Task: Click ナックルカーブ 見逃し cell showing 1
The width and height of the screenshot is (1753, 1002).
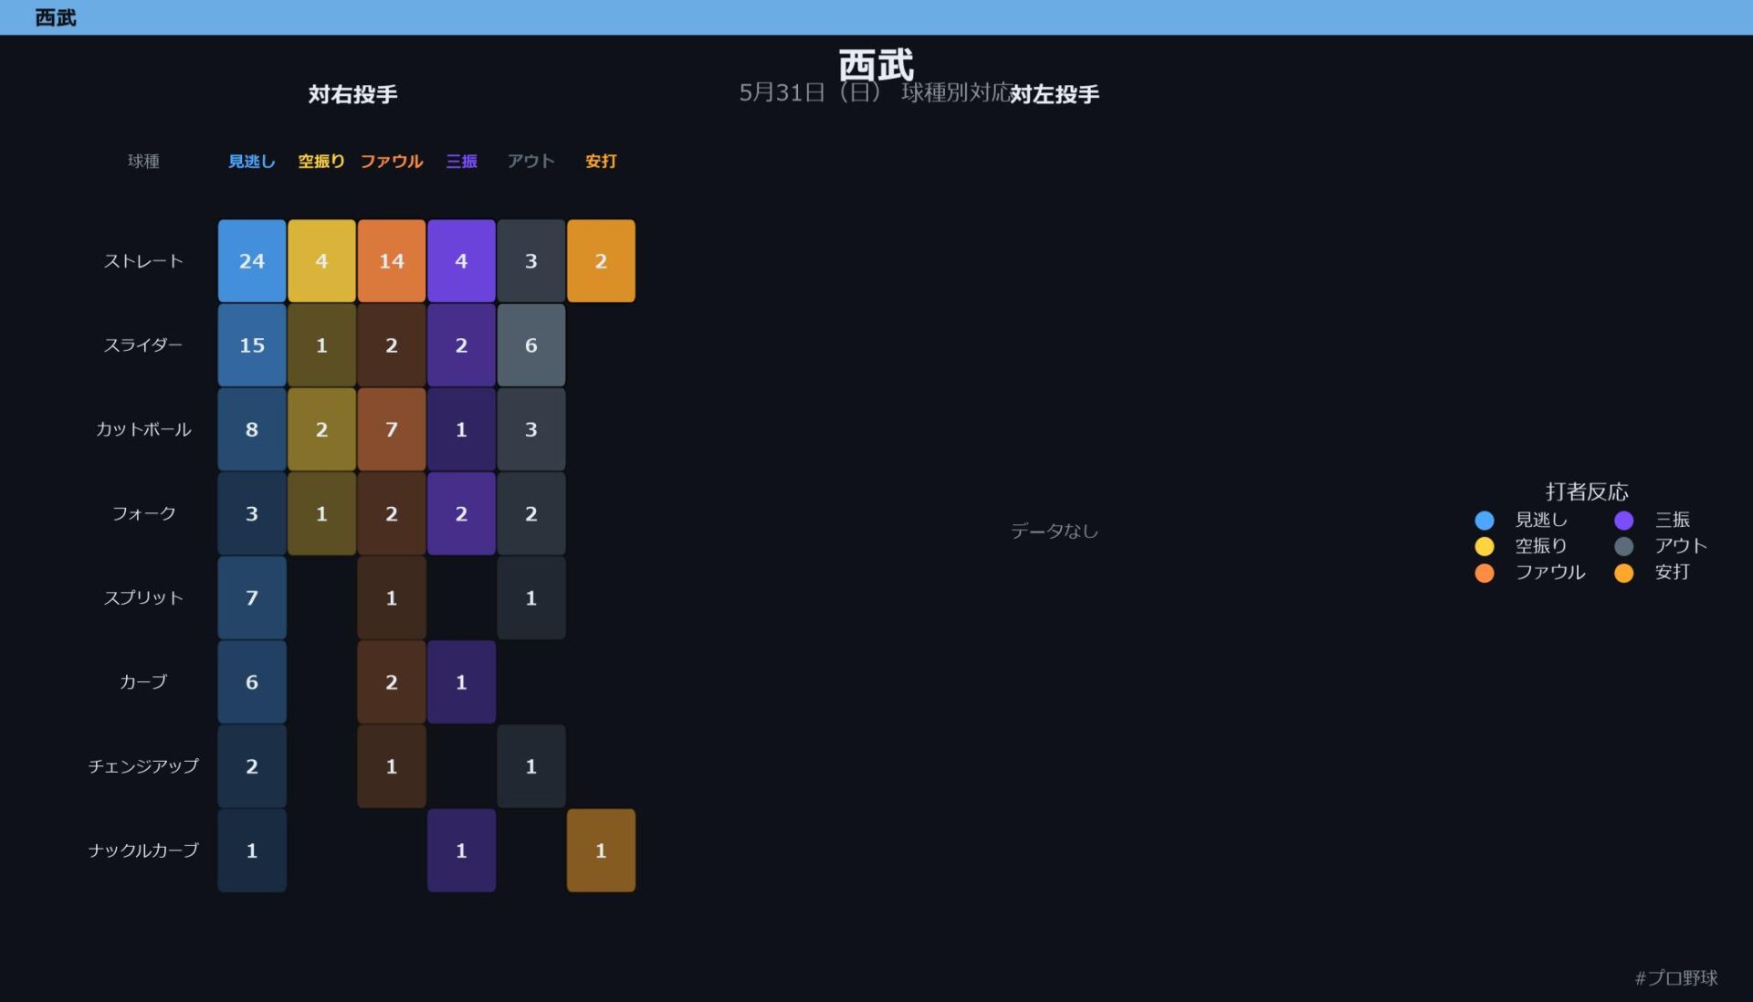Action: [252, 850]
